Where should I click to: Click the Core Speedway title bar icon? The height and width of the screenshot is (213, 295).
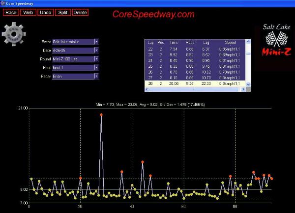click(x=2, y=3)
